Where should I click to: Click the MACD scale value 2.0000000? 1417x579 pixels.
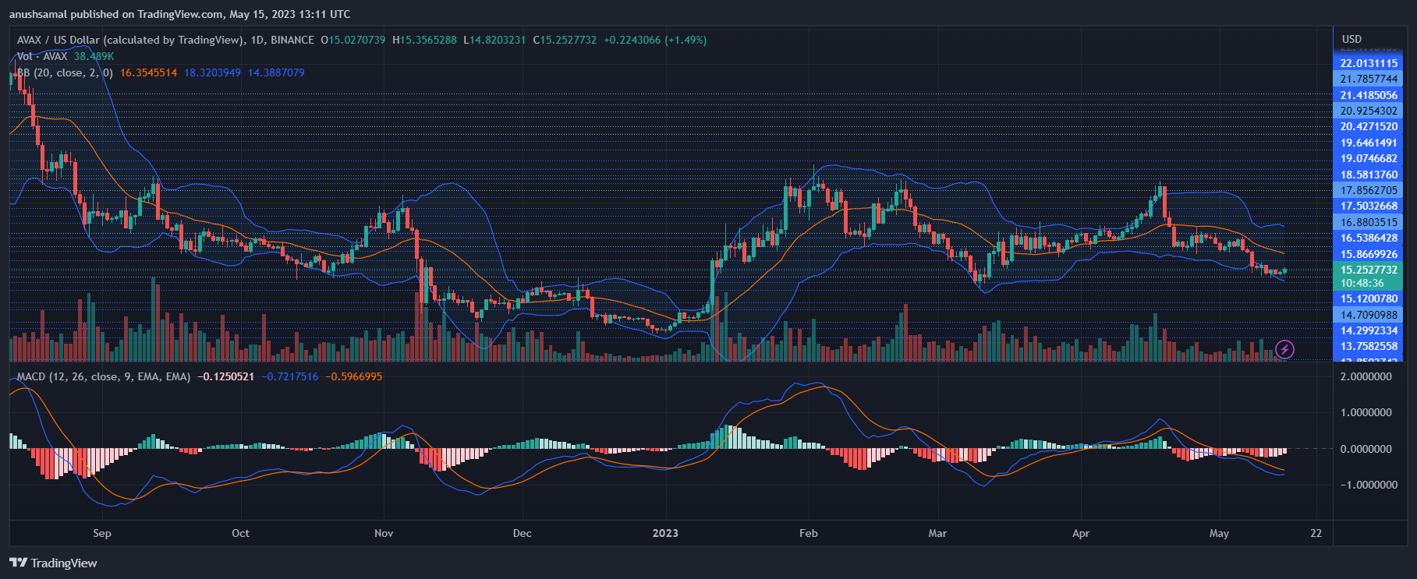1366,376
